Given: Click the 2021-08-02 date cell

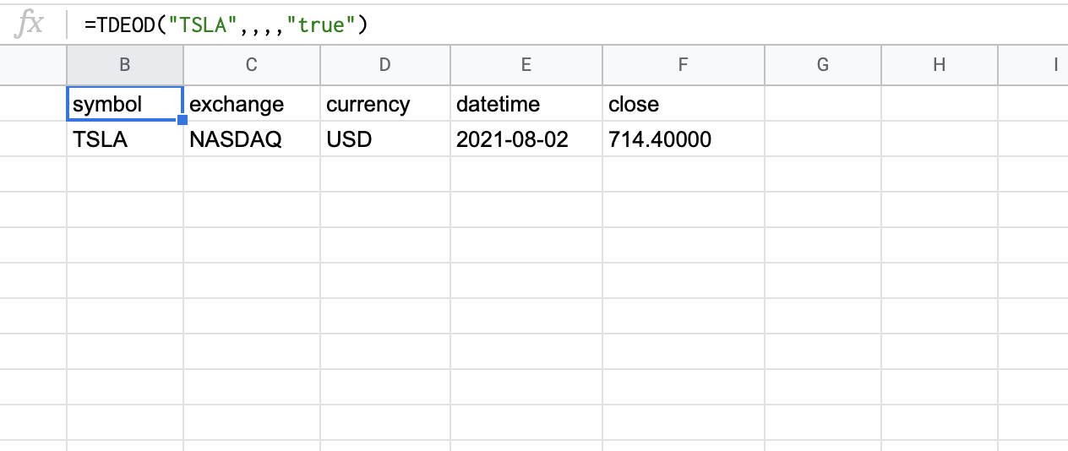Looking at the screenshot, I should pyautogui.click(x=526, y=139).
